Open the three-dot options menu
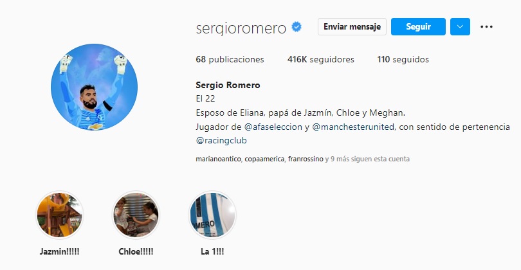 486,26
